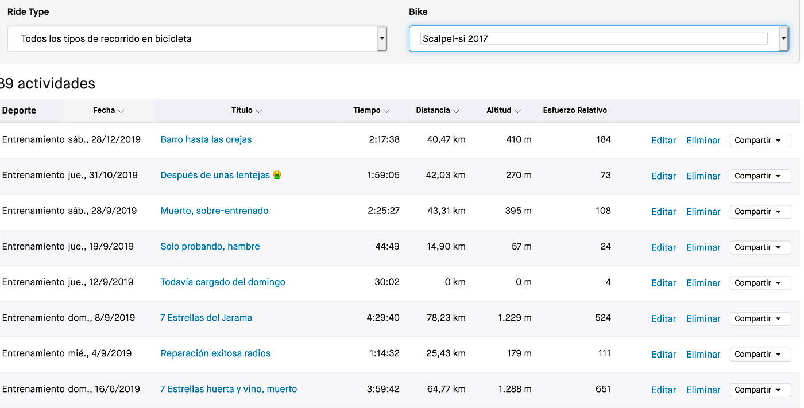Click the altitude value 395 m
Screen dimensions: 804x408
pos(517,211)
